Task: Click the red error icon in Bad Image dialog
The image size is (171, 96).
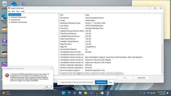Action: (x=7, y=75)
